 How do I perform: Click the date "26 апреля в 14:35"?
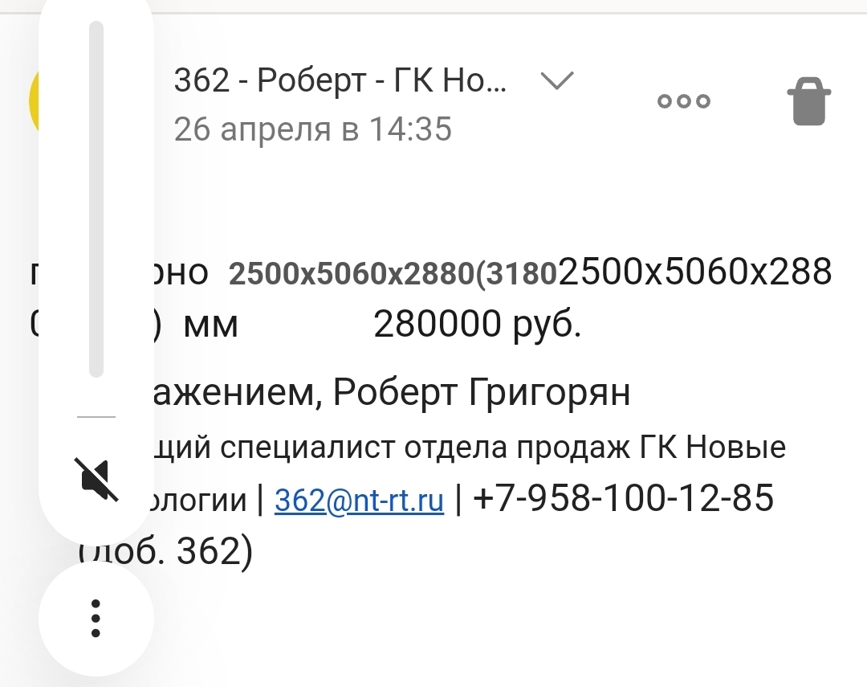(313, 129)
